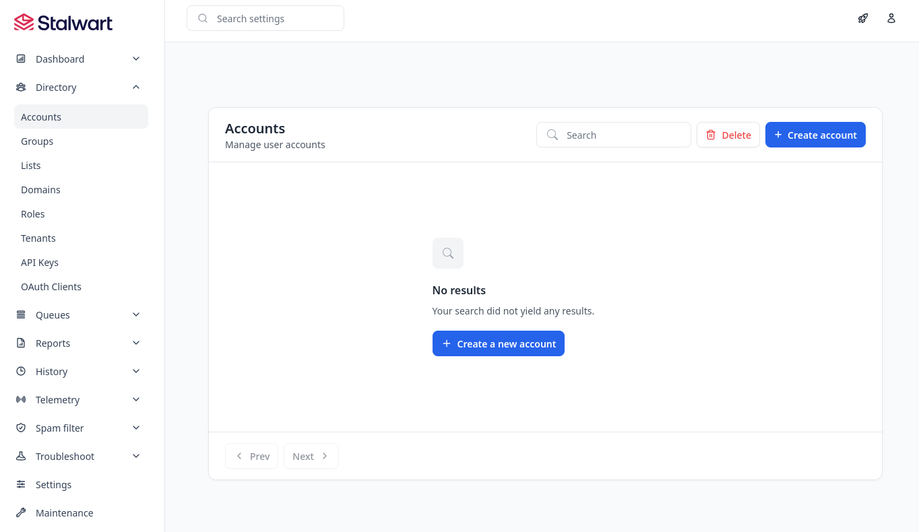The image size is (919, 532).
Task: Click the Maintenance wrench icon
Action: pos(21,512)
